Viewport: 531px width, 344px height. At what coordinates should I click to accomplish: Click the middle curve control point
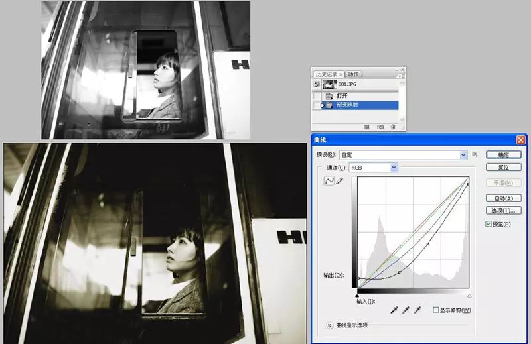[428, 243]
